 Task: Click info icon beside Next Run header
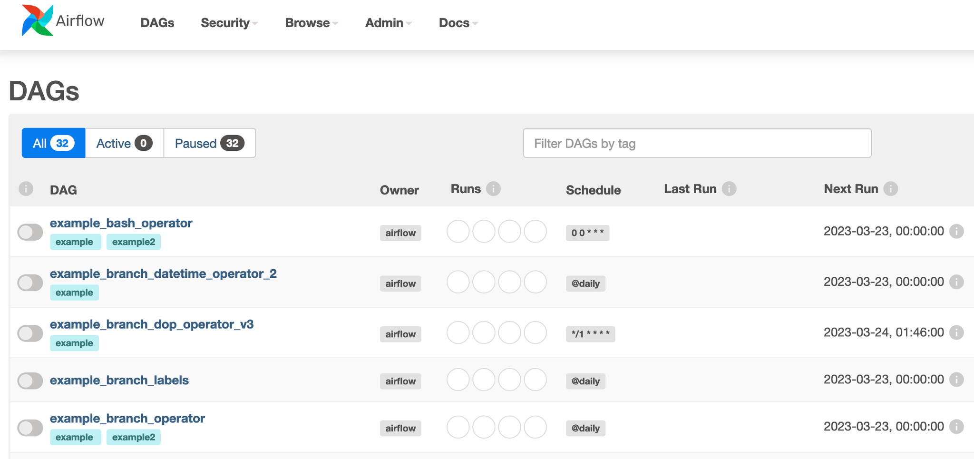point(890,189)
